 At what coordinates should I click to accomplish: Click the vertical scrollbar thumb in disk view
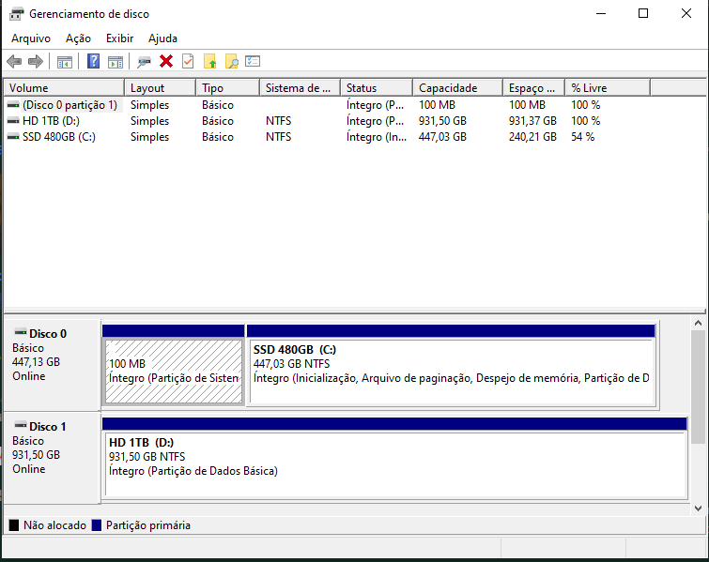(698, 387)
